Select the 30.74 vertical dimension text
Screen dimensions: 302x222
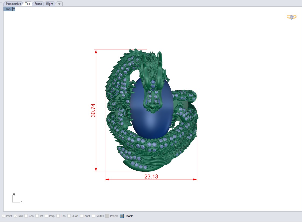[x=93, y=111]
